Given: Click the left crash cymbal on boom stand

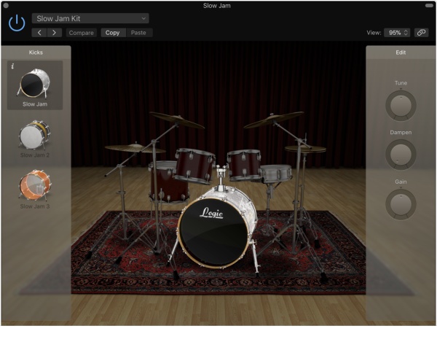Looking at the screenshot, I should [176, 120].
